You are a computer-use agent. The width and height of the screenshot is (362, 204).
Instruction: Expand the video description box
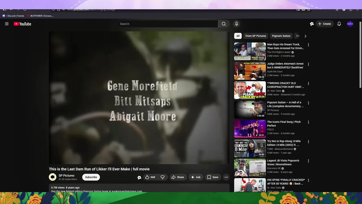139,188
